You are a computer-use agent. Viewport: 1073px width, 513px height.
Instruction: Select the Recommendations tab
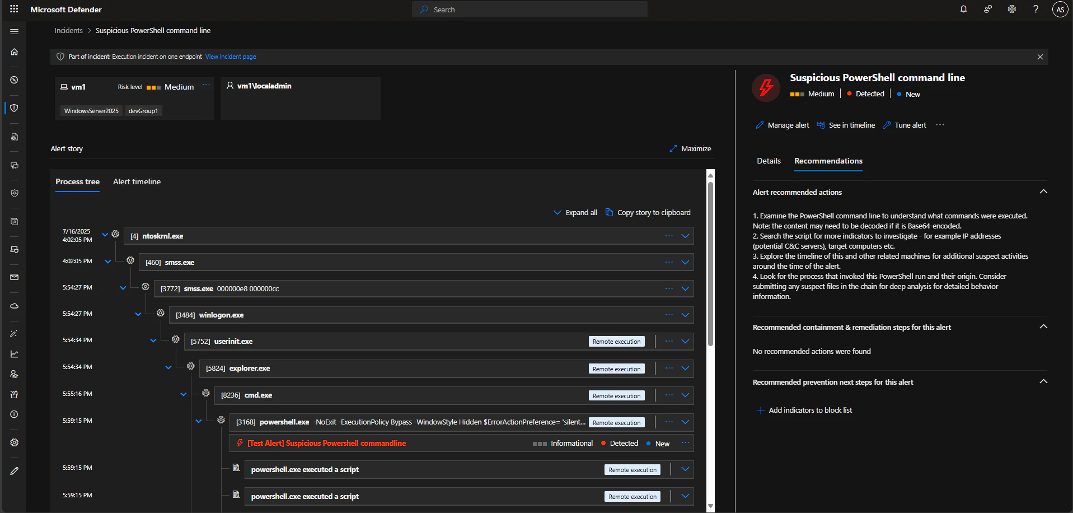[828, 161]
